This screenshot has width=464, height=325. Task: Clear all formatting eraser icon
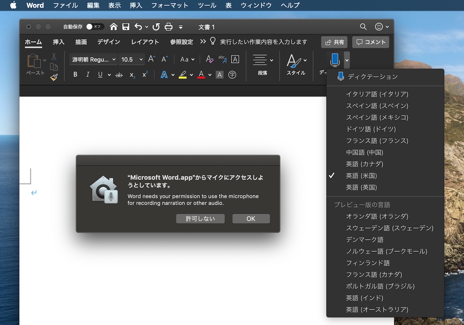pyautogui.click(x=209, y=59)
